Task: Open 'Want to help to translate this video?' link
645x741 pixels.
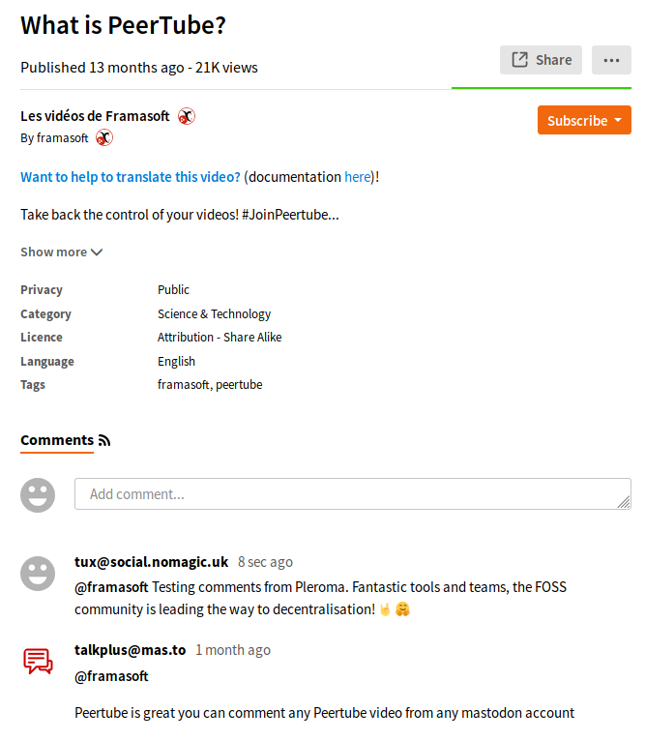Action: point(131,177)
